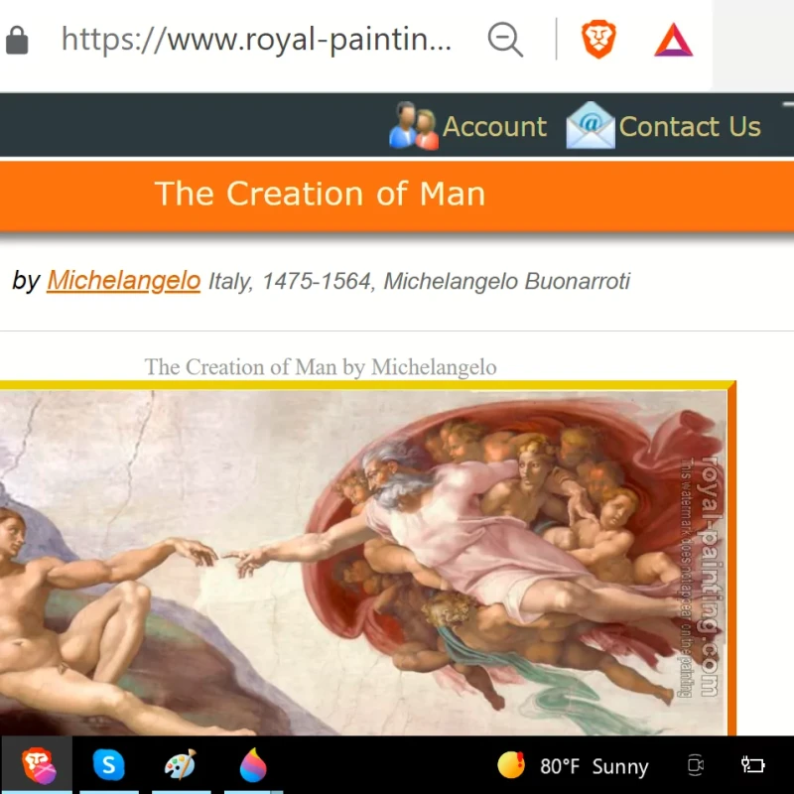Open the Brave Shields lion icon
This screenshot has height=794, width=794.
(x=598, y=40)
